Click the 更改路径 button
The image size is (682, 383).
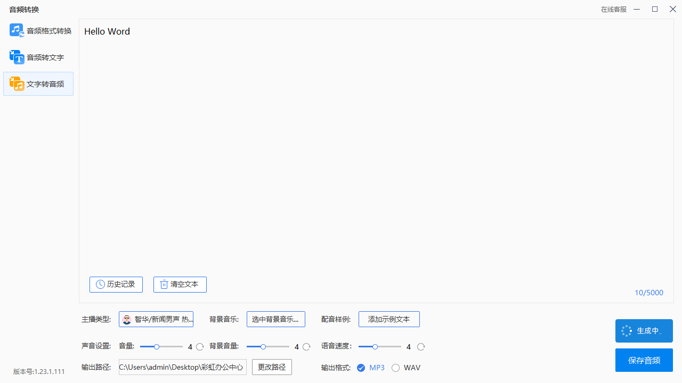272,367
